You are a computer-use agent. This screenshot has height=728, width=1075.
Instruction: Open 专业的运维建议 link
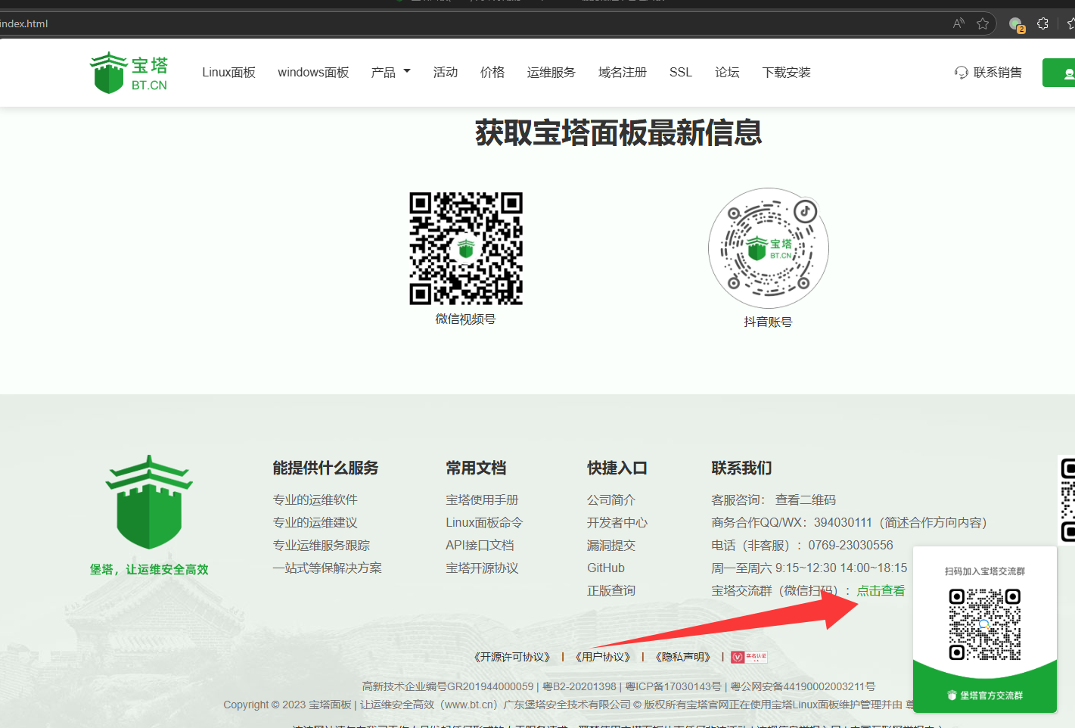[x=315, y=523]
